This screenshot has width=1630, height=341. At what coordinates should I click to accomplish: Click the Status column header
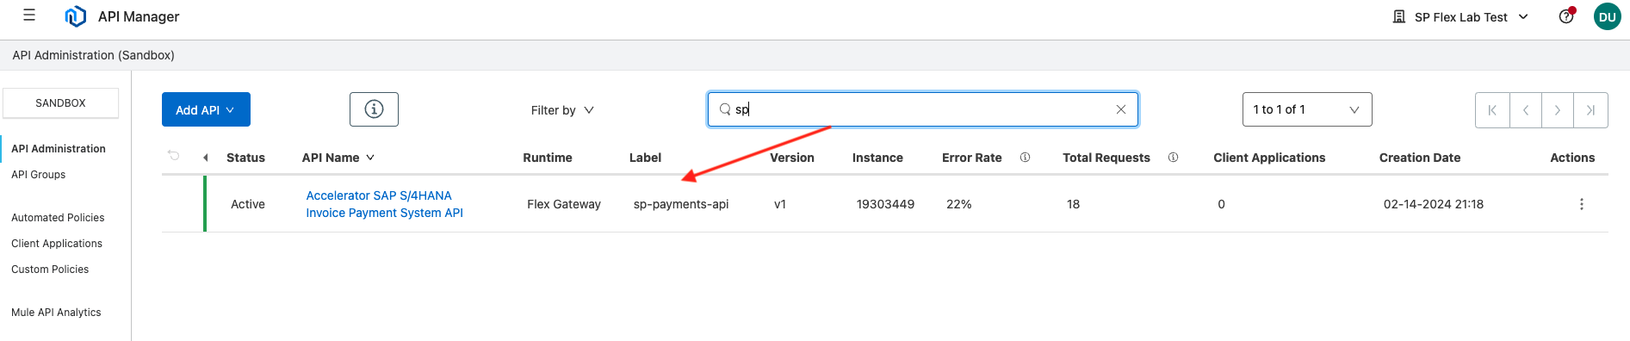coord(245,158)
